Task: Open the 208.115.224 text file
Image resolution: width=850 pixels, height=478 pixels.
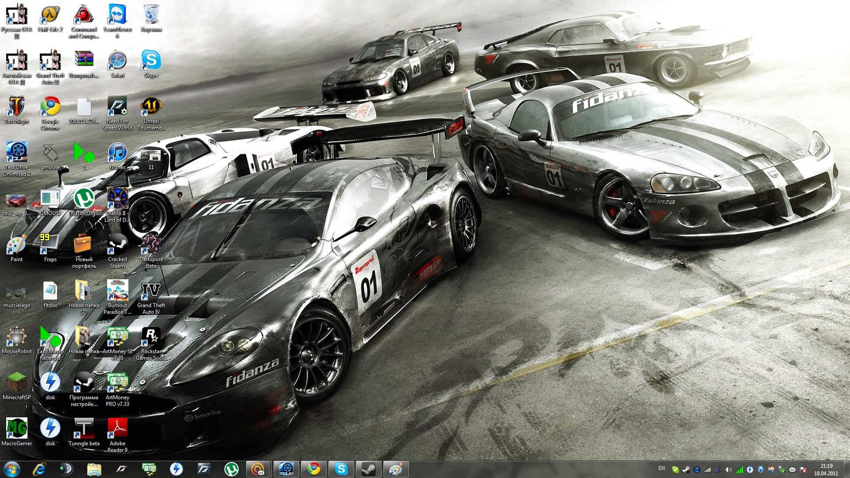Action: click(x=84, y=111)
